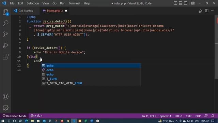
Task: Click the notifications bell in status bar
Action: click(x=213, y=116)
